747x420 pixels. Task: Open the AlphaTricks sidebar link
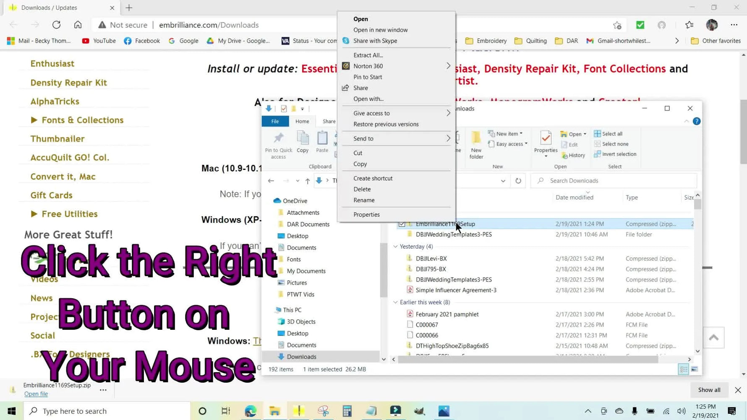coord(55,102)
